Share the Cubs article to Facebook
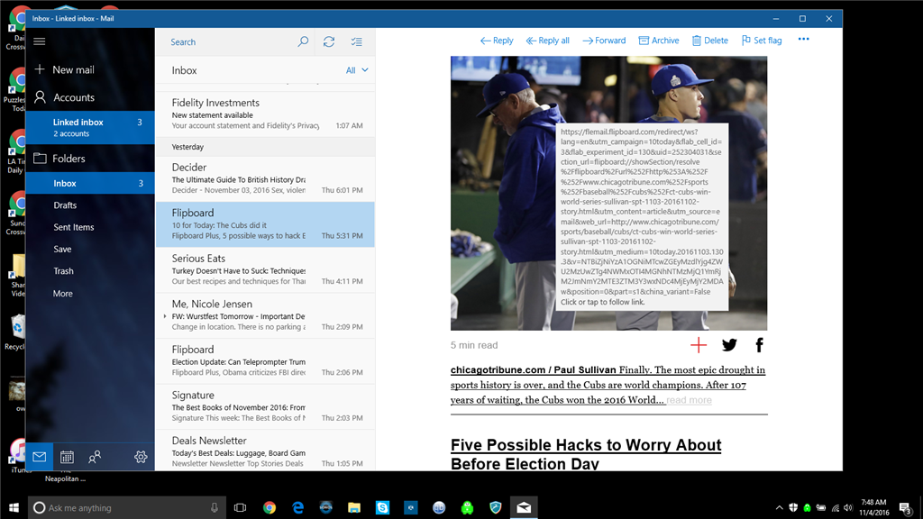923x519 pixels. click(x=759, y=344)
